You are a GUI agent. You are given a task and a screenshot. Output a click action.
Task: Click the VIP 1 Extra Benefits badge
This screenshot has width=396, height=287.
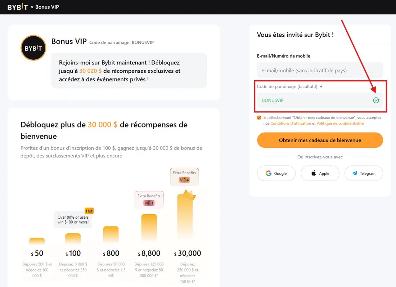coord(149,199)
